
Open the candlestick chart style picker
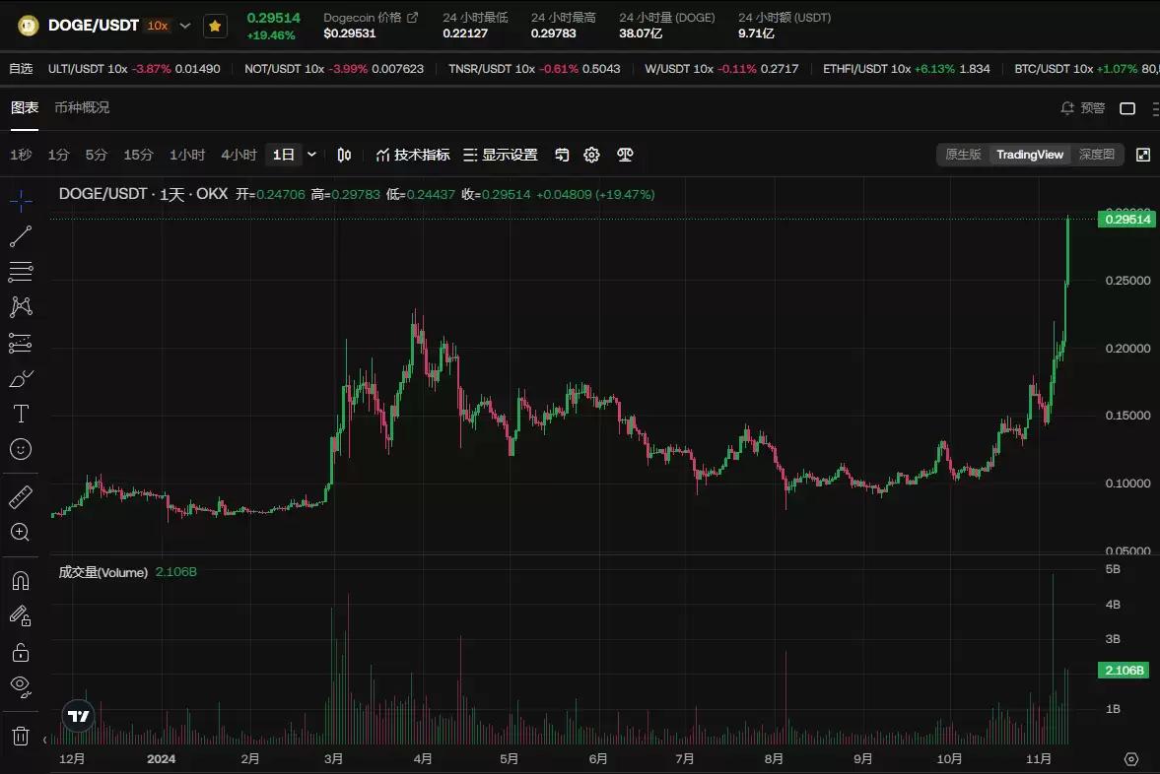pyautogui.click(x=344, y=155)
